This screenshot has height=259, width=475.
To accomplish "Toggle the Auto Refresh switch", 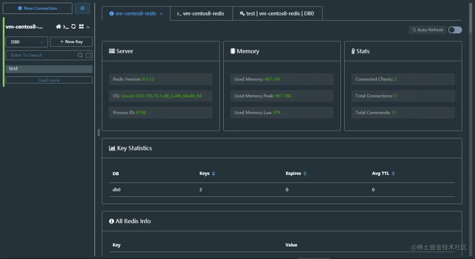I will coord(455,30).
